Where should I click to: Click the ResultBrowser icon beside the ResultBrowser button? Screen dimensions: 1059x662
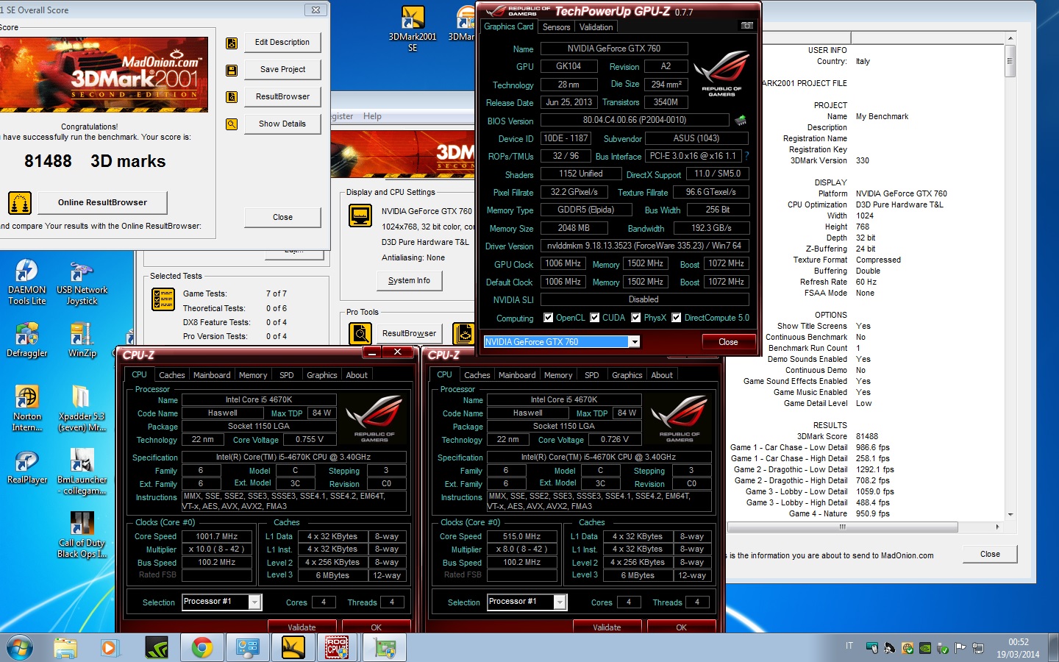pos(232,97)
